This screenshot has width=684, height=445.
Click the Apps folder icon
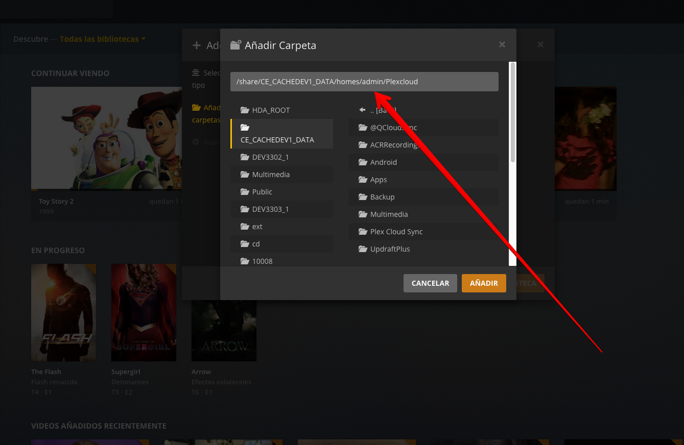click(x=363, y=180)
